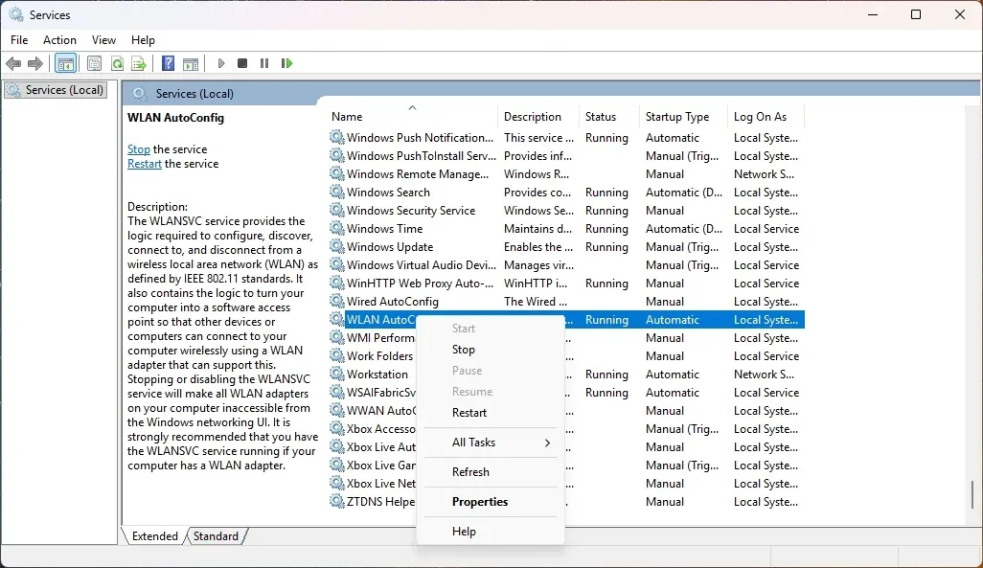Viewport: 983px width, 568px height.
Task: Open the Help menu in menu bar
Action: (143, 40)
